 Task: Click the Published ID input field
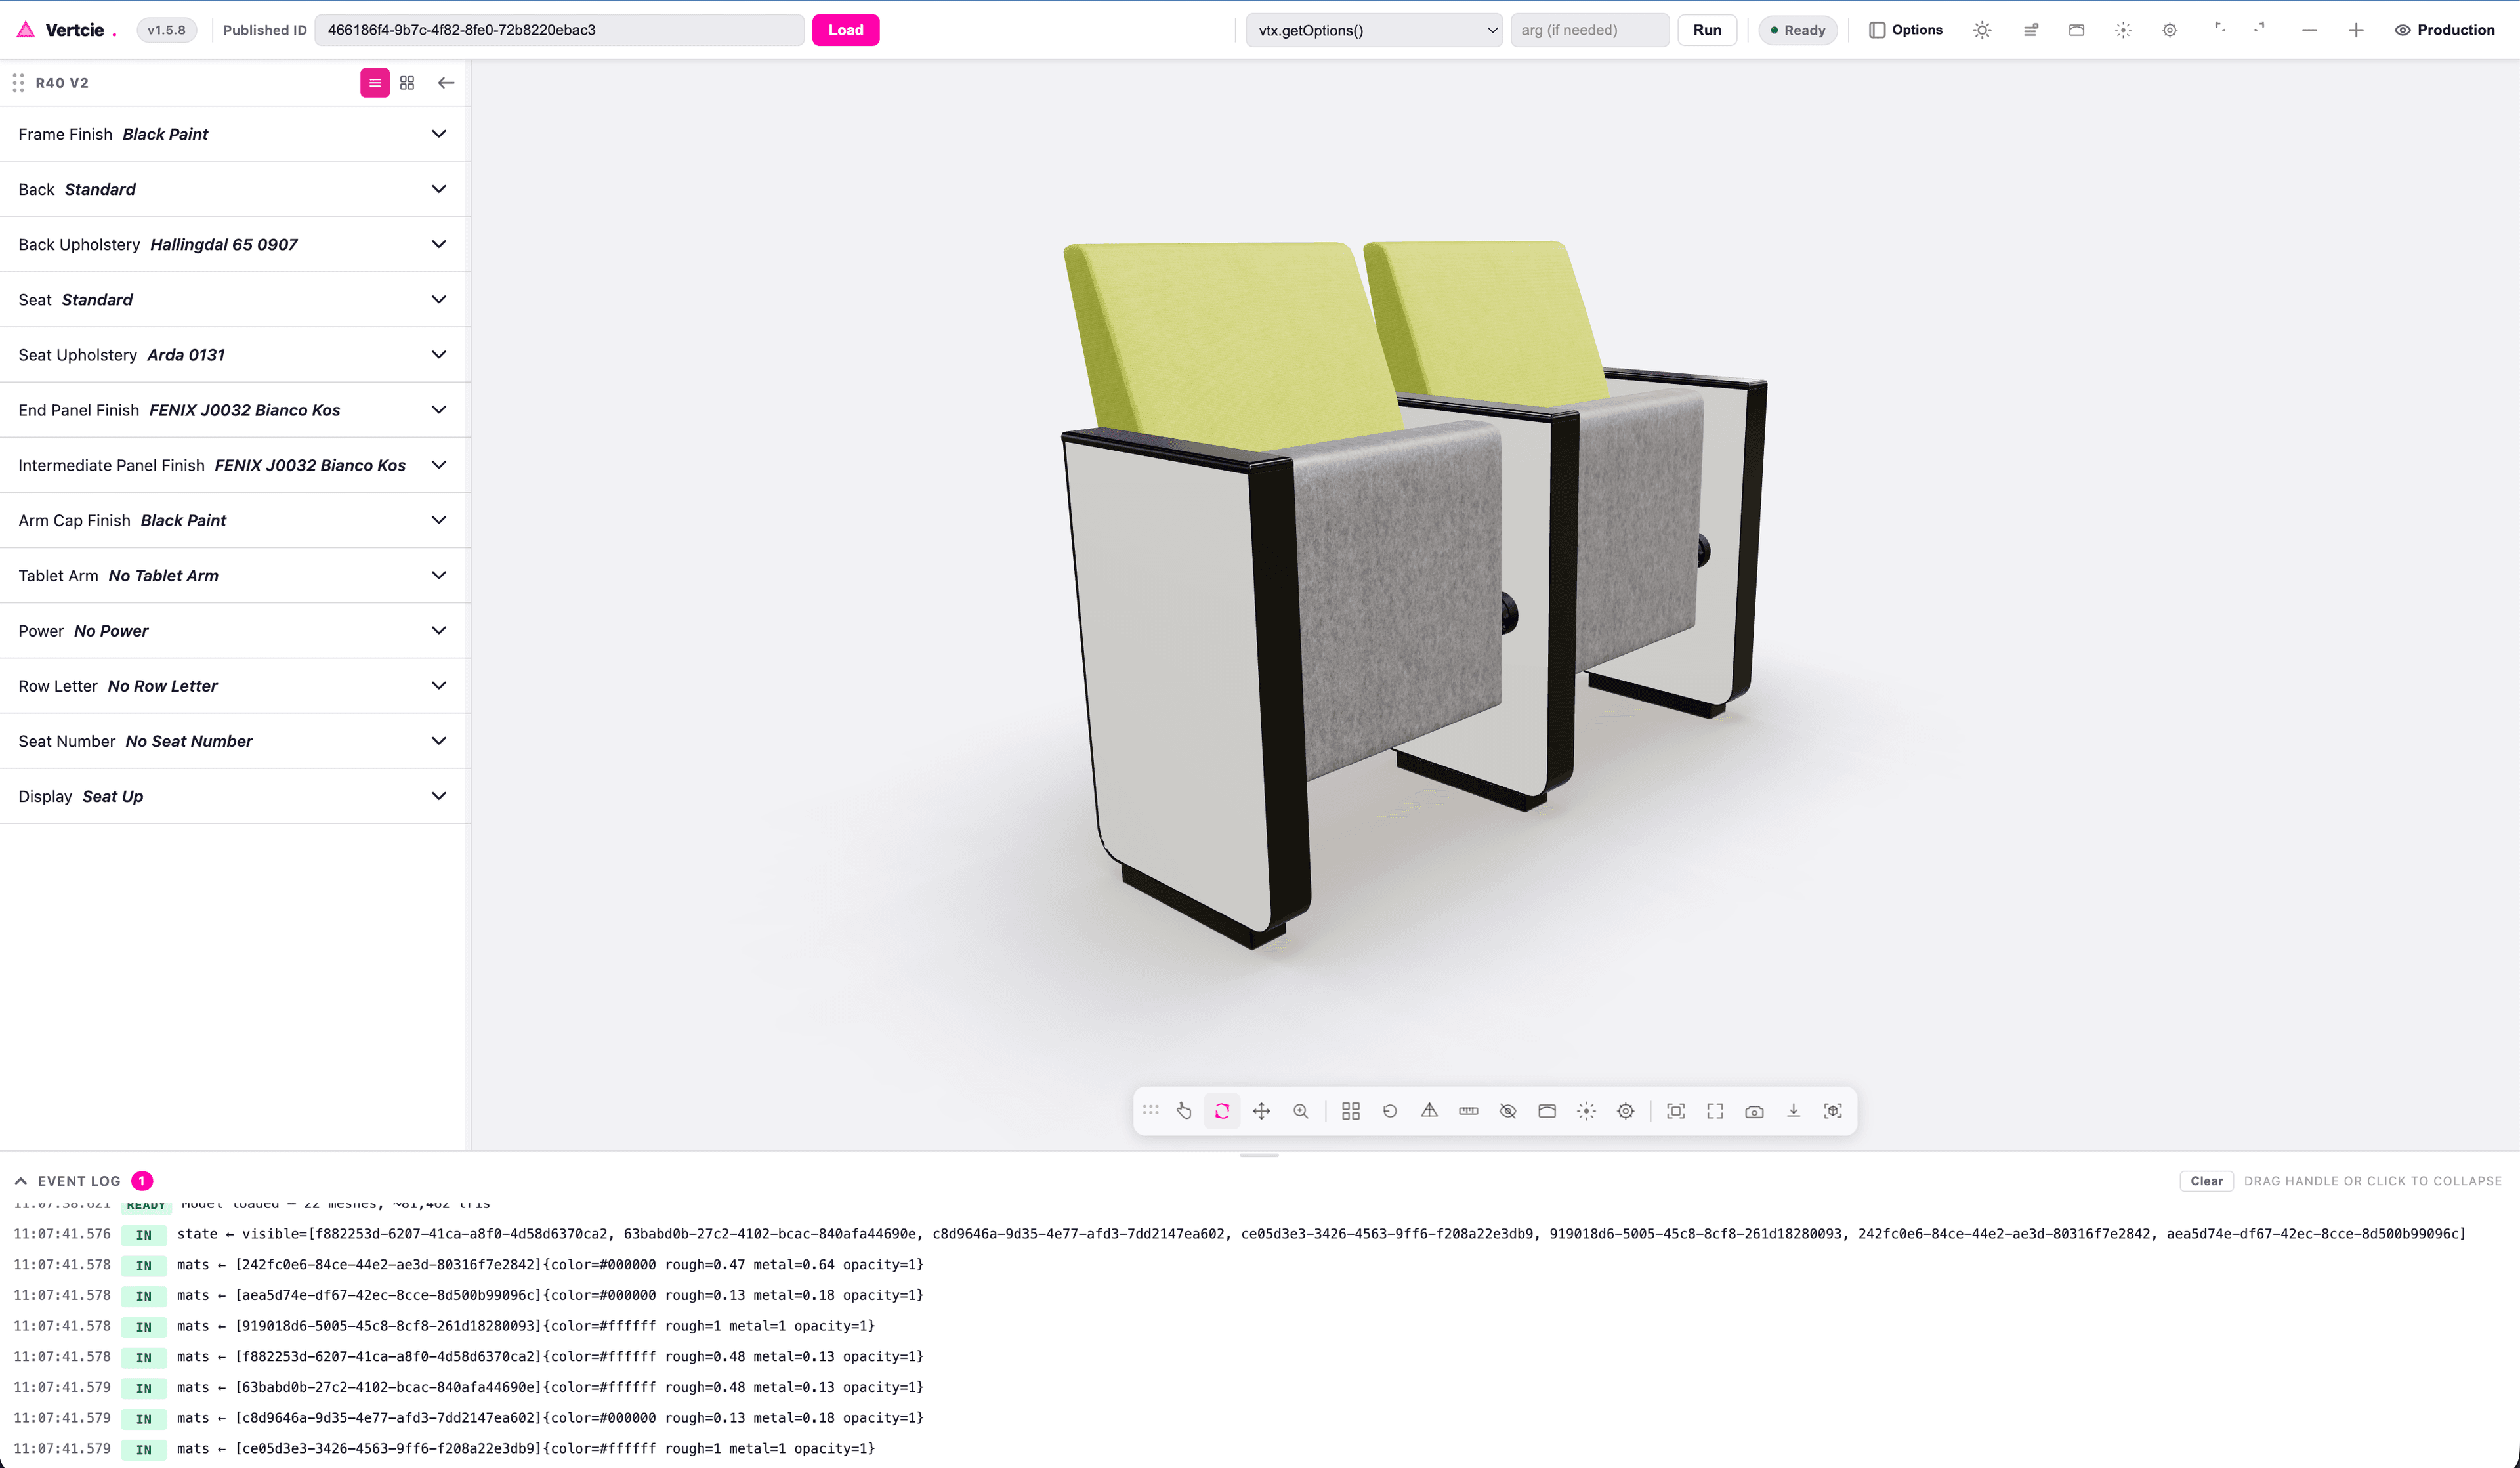pos(559,30)
